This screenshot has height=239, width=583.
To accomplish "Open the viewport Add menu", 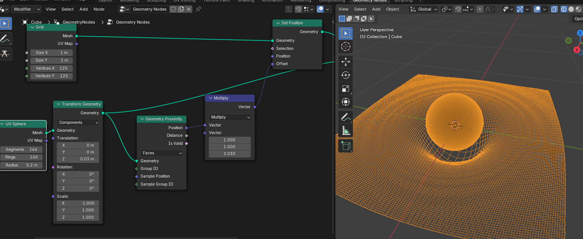I will [376, 9].
